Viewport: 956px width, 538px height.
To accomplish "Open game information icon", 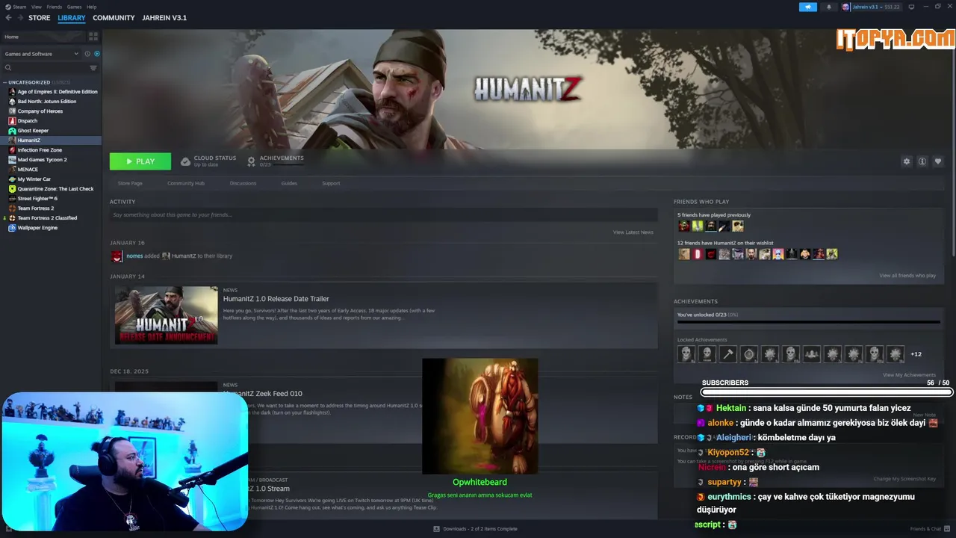I will pyautogui.click(x=922, y=161).
